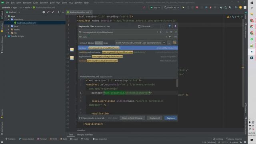The height and width of the screenshot is (144, 256).
Task: Open the Terminal tool window
Action: [42, 139]
